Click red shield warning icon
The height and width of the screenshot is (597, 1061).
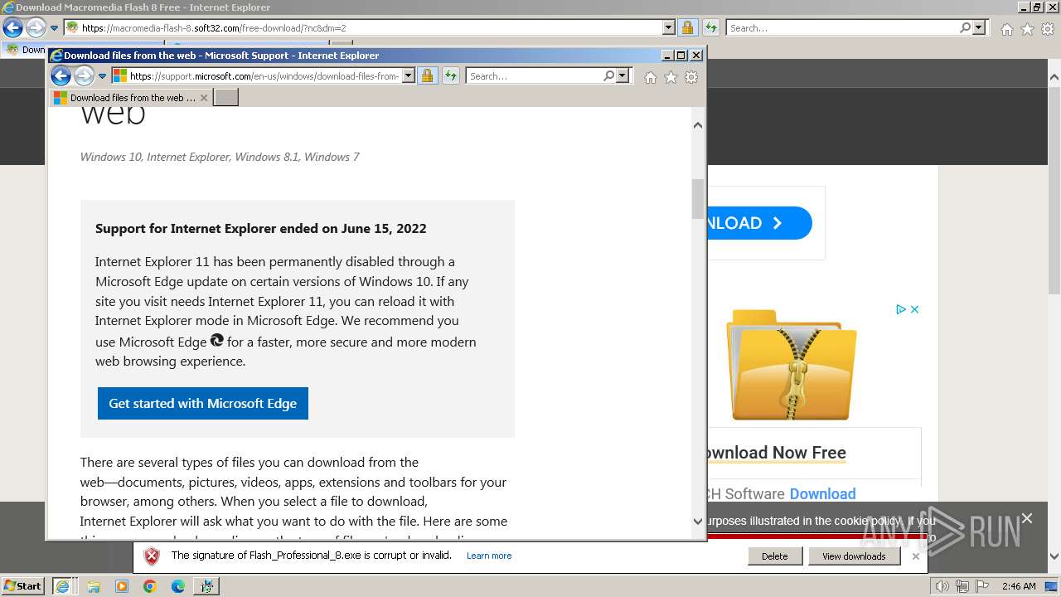coord(152,556)
